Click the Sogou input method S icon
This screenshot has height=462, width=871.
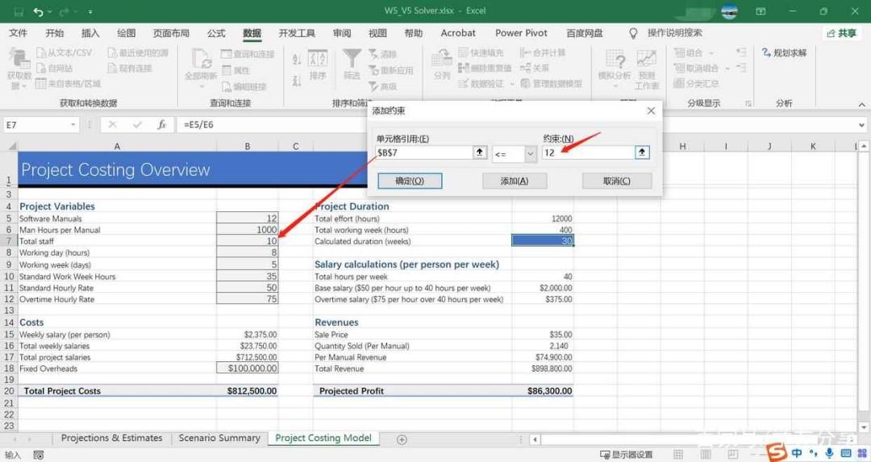click(x=776, y=452)
